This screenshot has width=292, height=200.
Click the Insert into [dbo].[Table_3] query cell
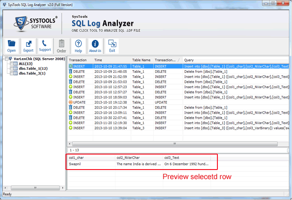tap(236, 128)
